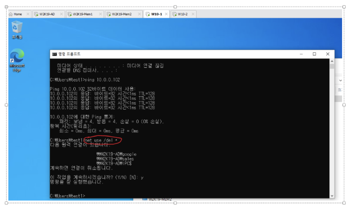Switch to the Home tab

pyautogui.click(x=18, y=14)
